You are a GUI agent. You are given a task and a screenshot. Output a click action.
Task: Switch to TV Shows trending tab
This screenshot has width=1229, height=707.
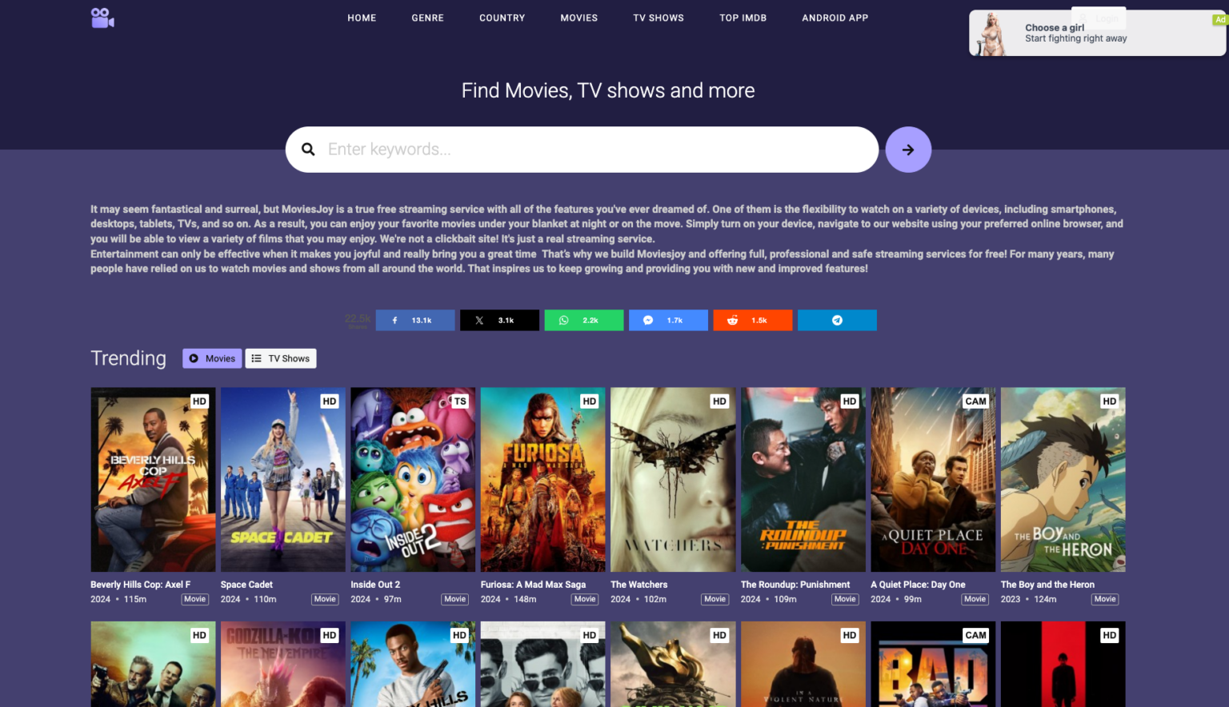click(281, 358)
